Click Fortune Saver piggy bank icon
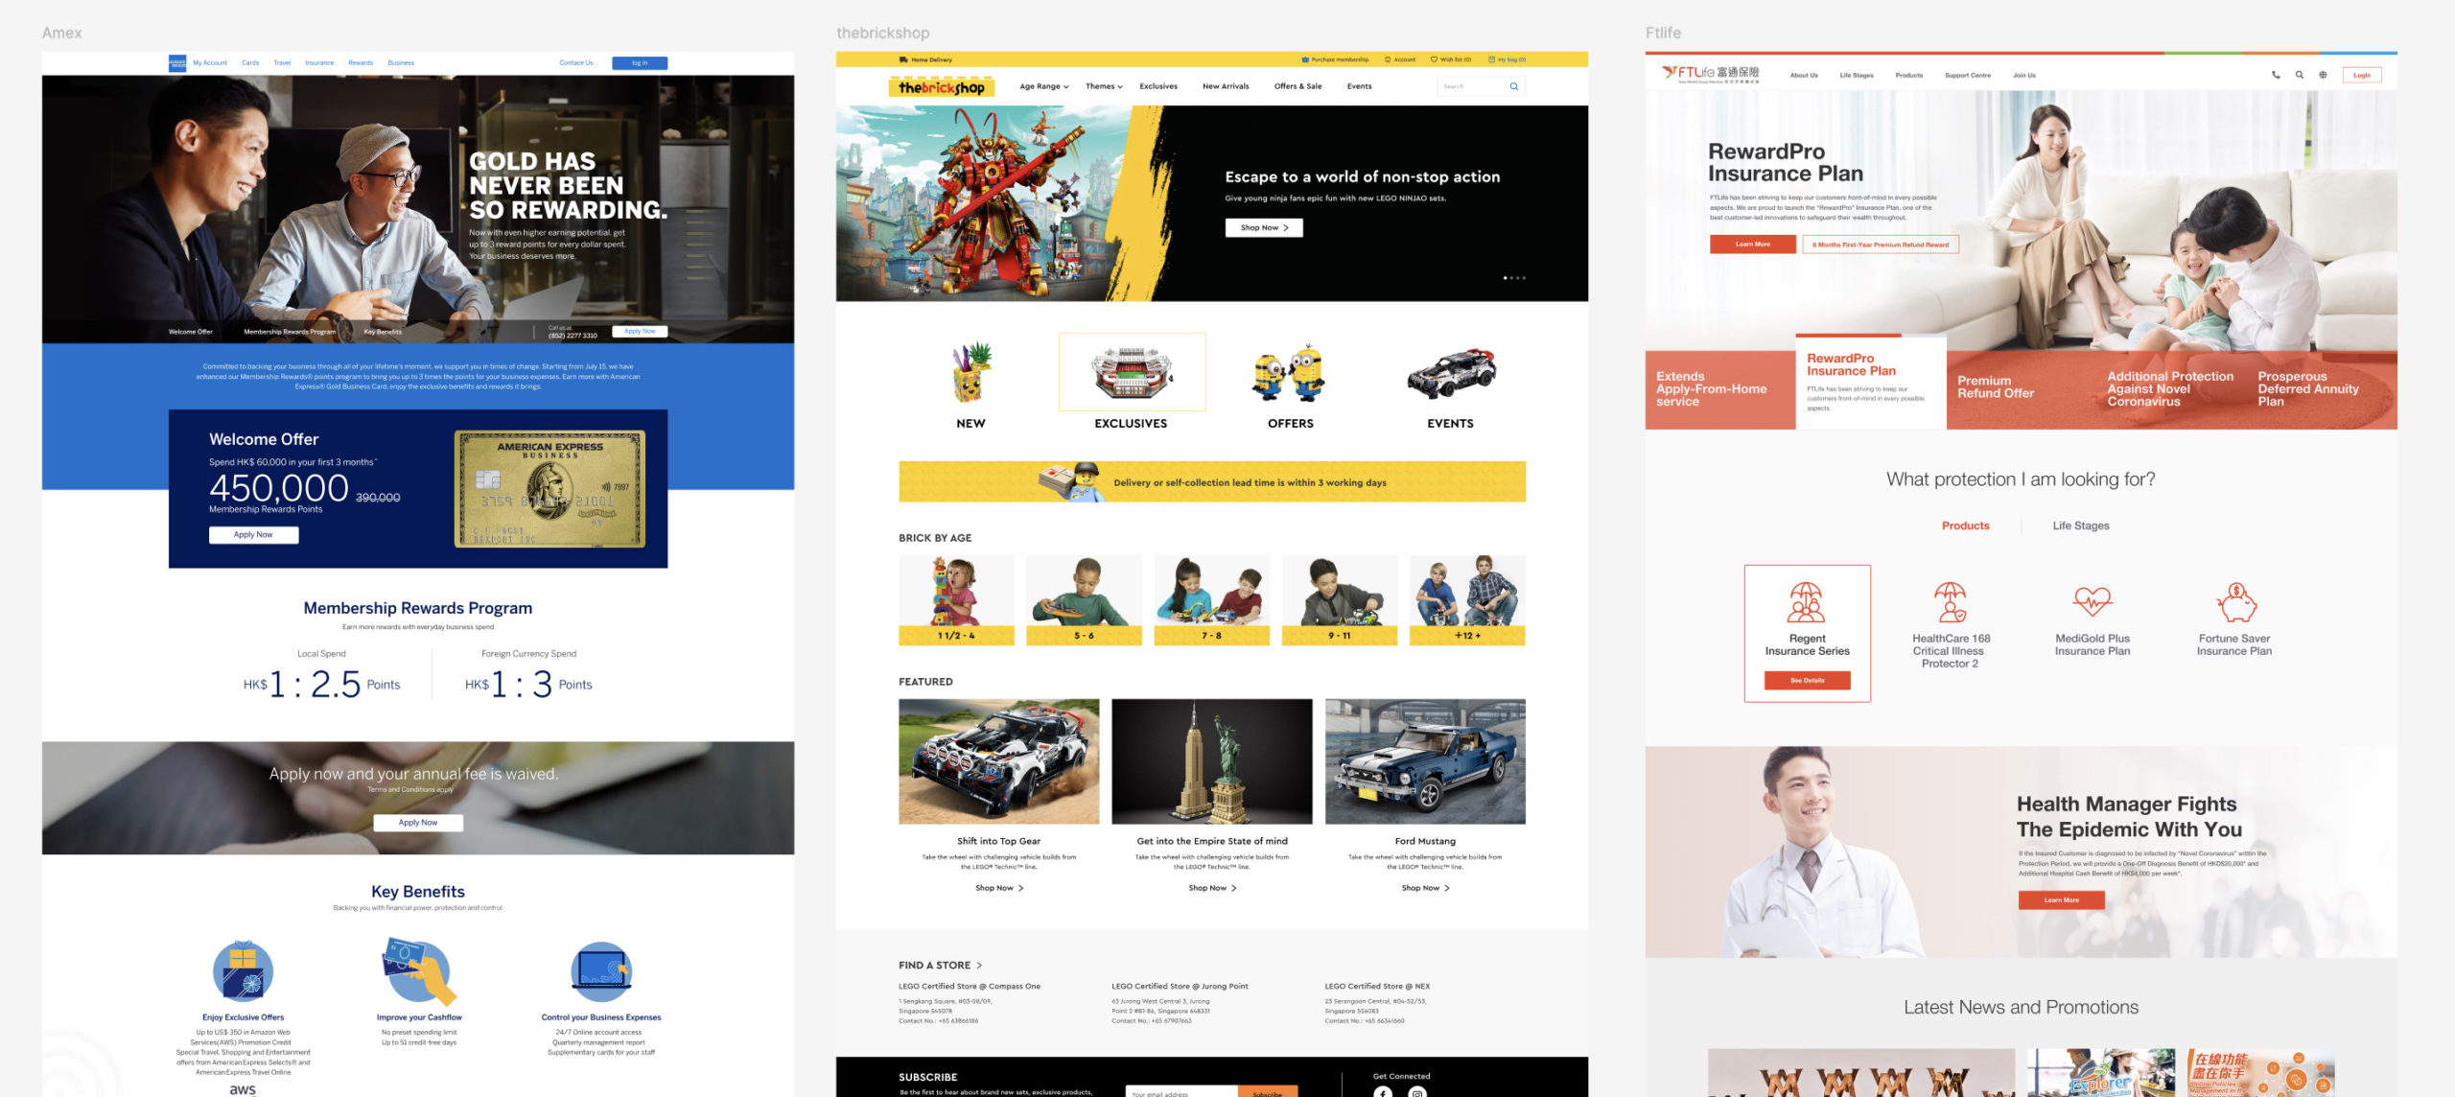This screenshot has height=1097, width=2455. 2234,602
